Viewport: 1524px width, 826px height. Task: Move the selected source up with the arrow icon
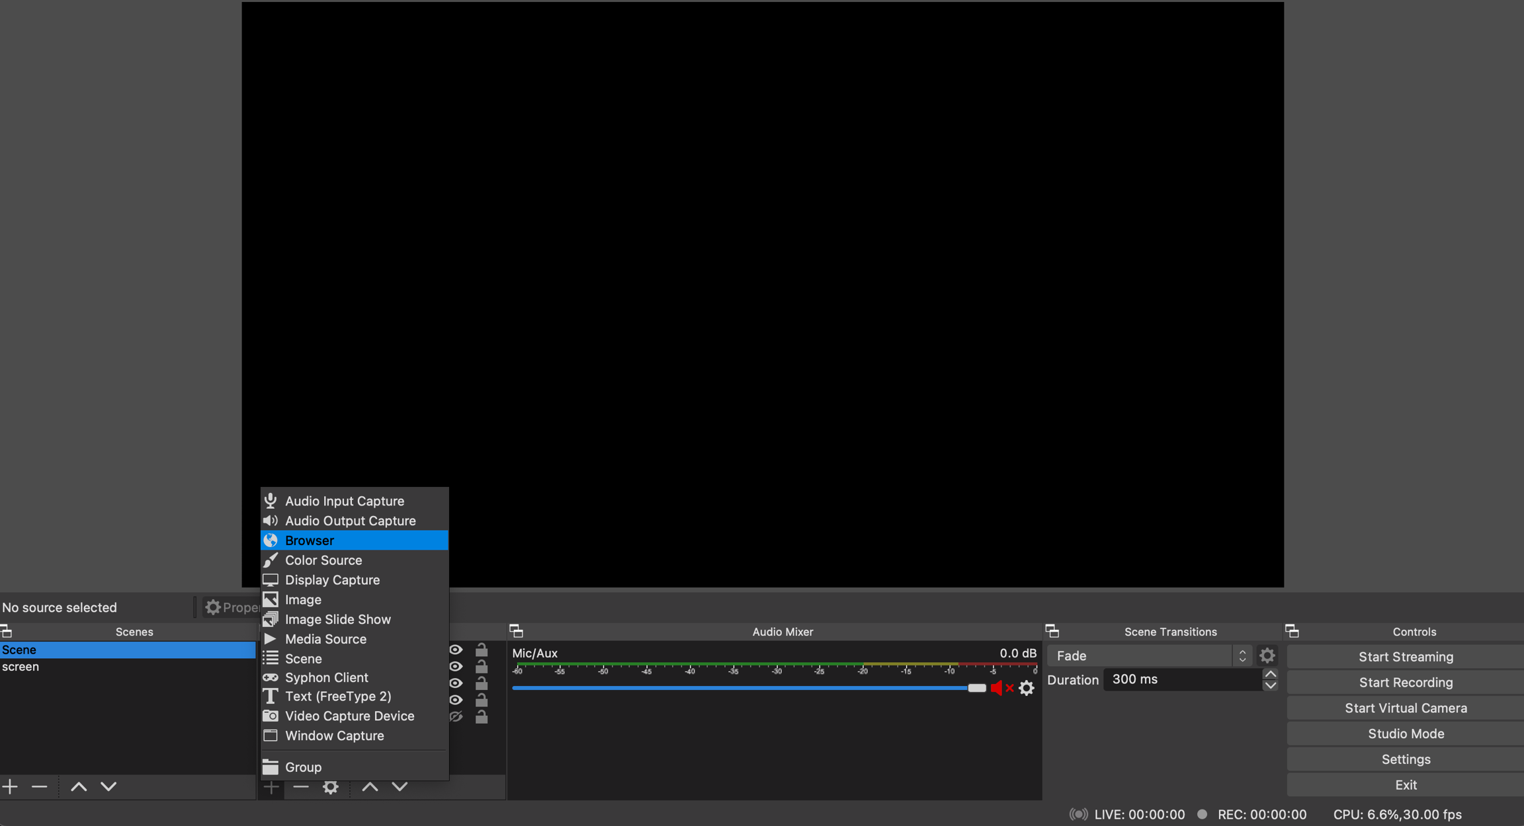pyautogui.click(x=369, y=786)
